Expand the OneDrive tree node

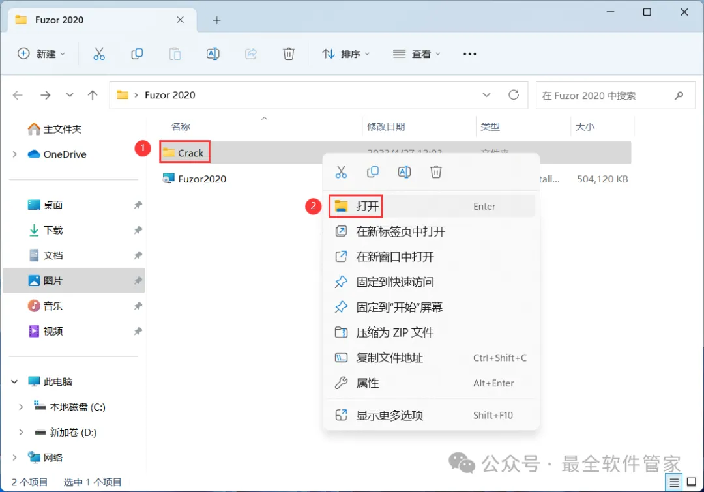click(x=15, y=154)
